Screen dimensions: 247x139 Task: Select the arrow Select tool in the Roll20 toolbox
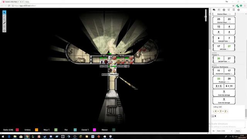4,12
